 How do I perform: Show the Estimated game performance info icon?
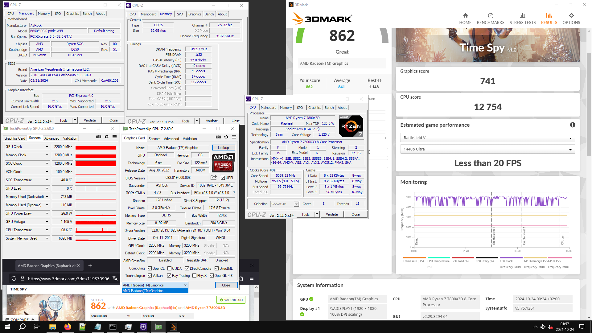573,125
